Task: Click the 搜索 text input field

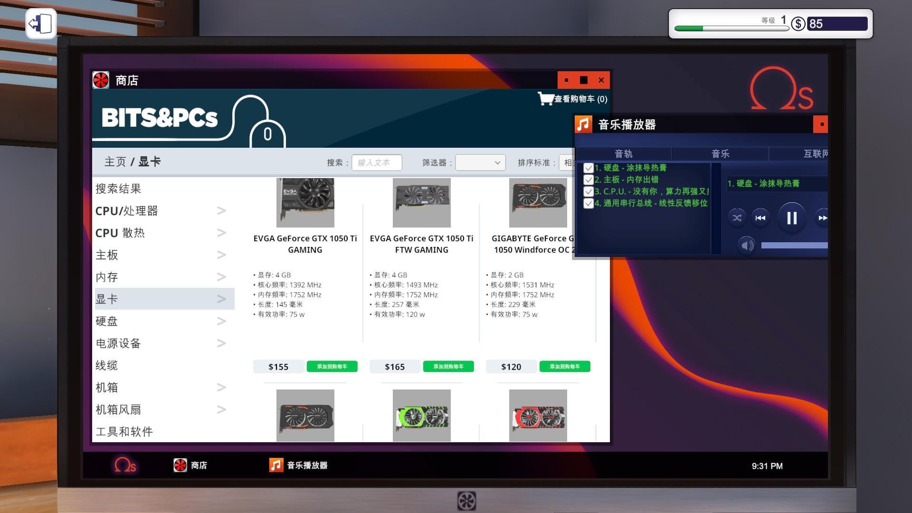Action: 377,162
